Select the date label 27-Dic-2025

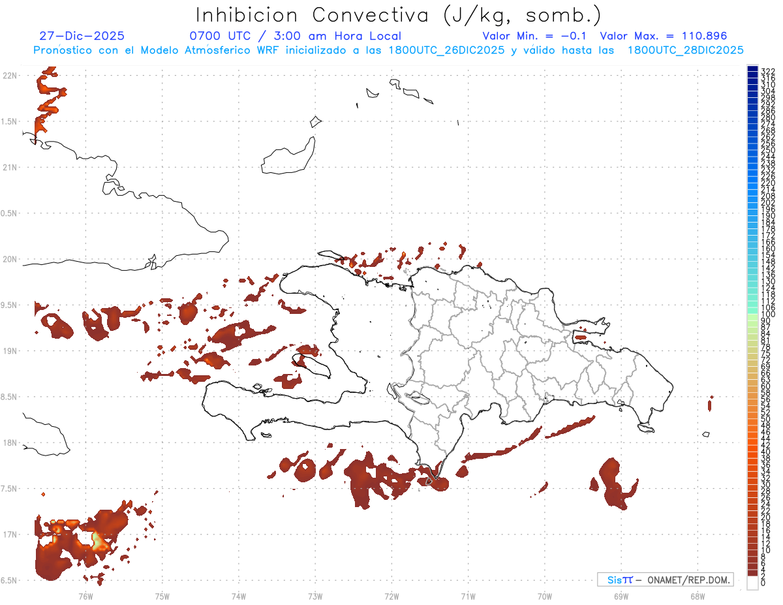tap(82, 36)
